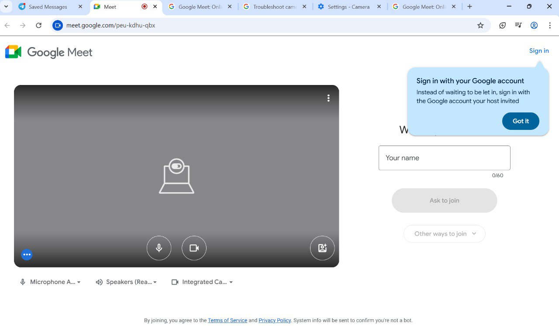Image resolution: width=559 pixels, height=326 pixels.
Task: Toggle the microphone button in preview
Action: 159,248
